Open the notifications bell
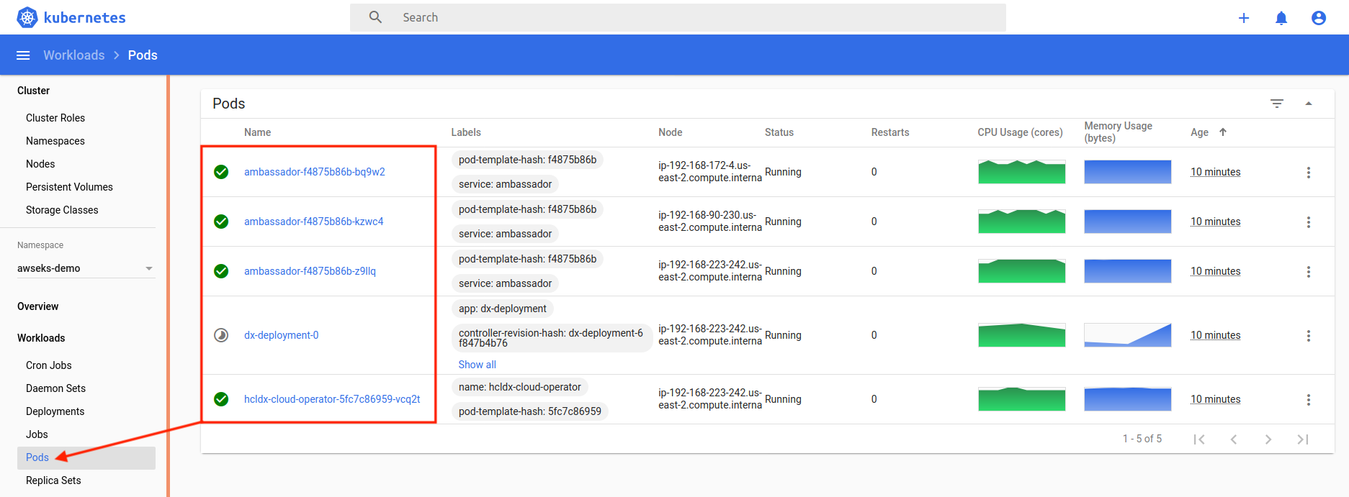The image size is (1349, 497). tap(1281, 18)
